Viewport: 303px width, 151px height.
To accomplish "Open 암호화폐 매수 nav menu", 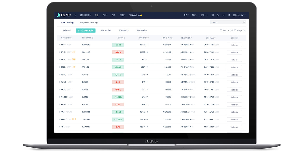I will 85,15.
